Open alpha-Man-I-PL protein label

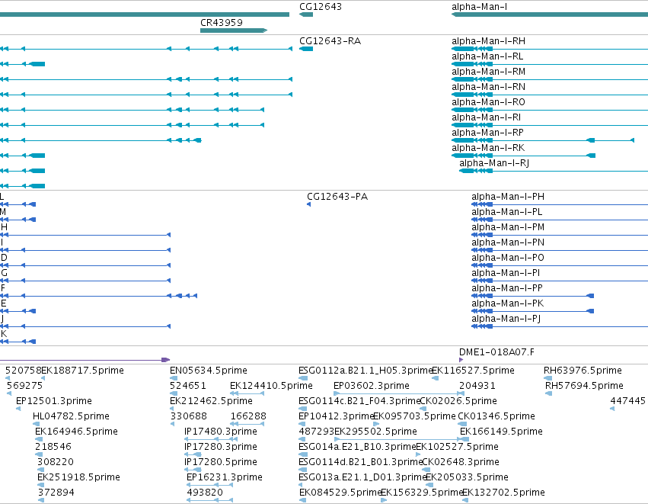506,212
